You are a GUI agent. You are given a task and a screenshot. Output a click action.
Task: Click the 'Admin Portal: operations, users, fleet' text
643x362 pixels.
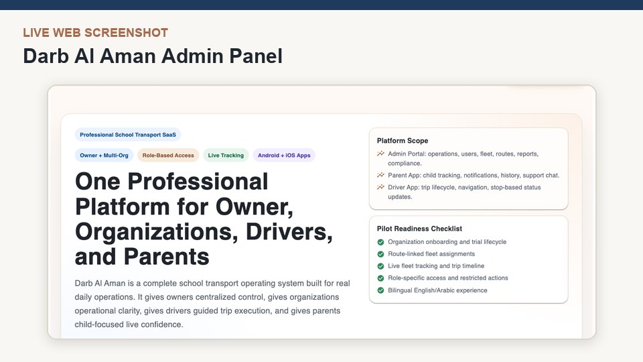tap(463, 158)
